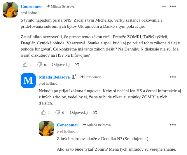Click Odpovedaj under Milada Belasova's reply
Viewport: 187px width, 155px height.
click(79, 112)
